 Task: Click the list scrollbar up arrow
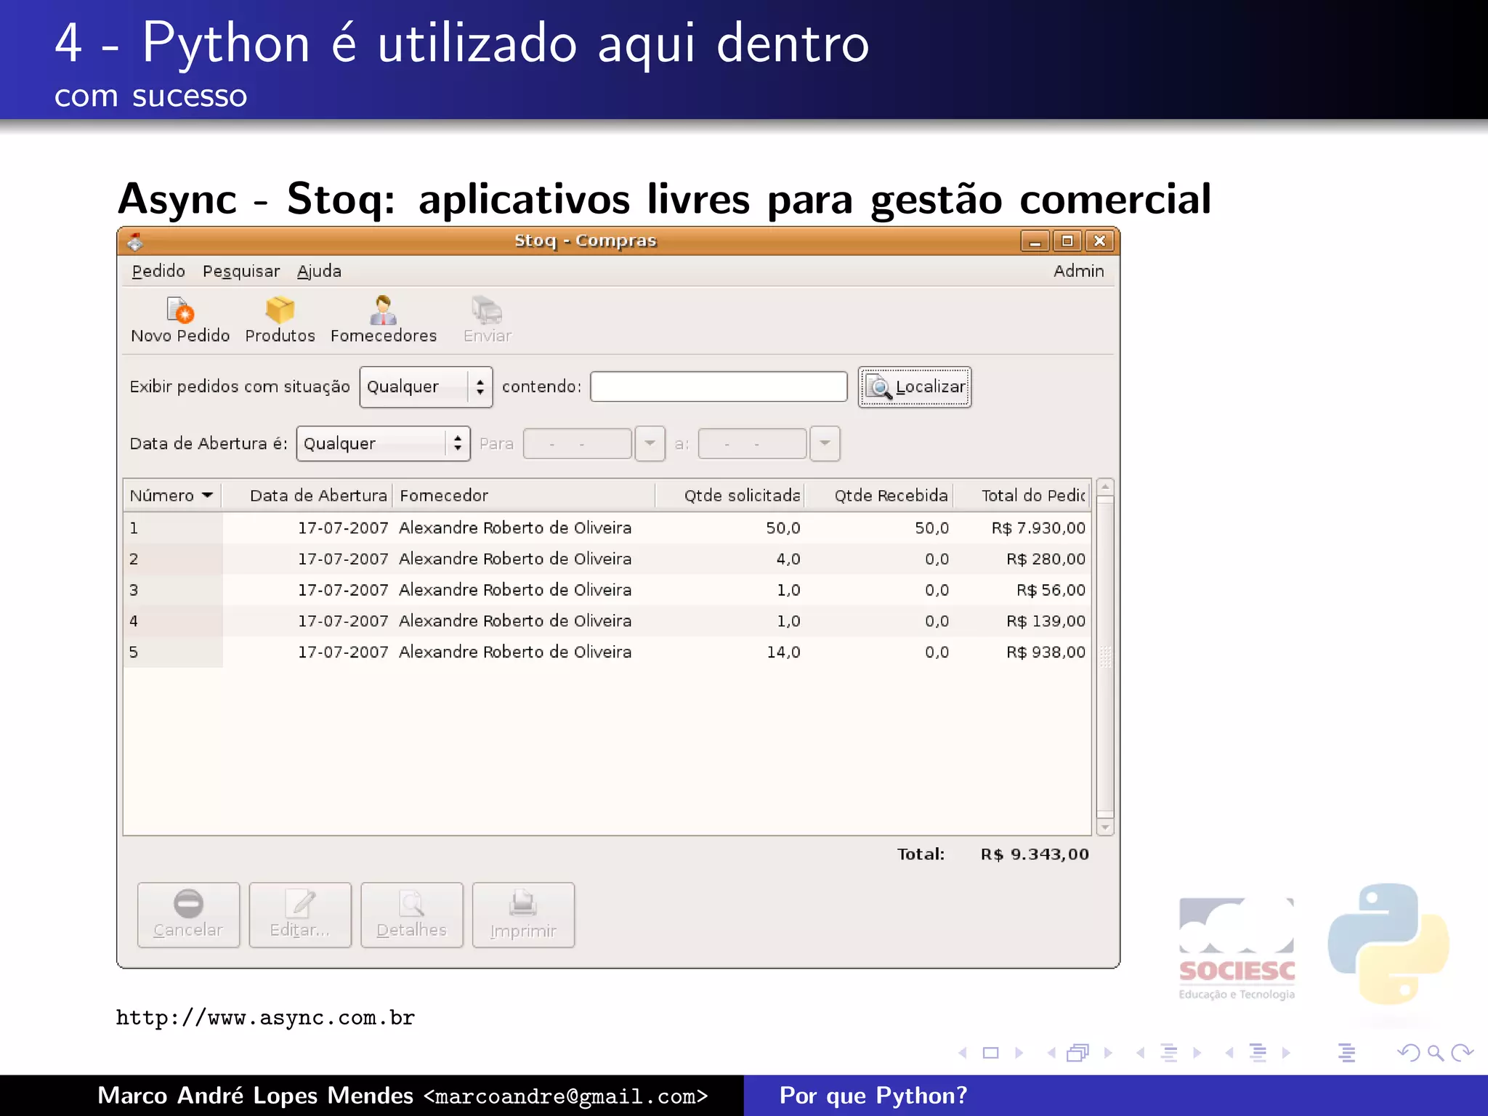pos(1105,488)
